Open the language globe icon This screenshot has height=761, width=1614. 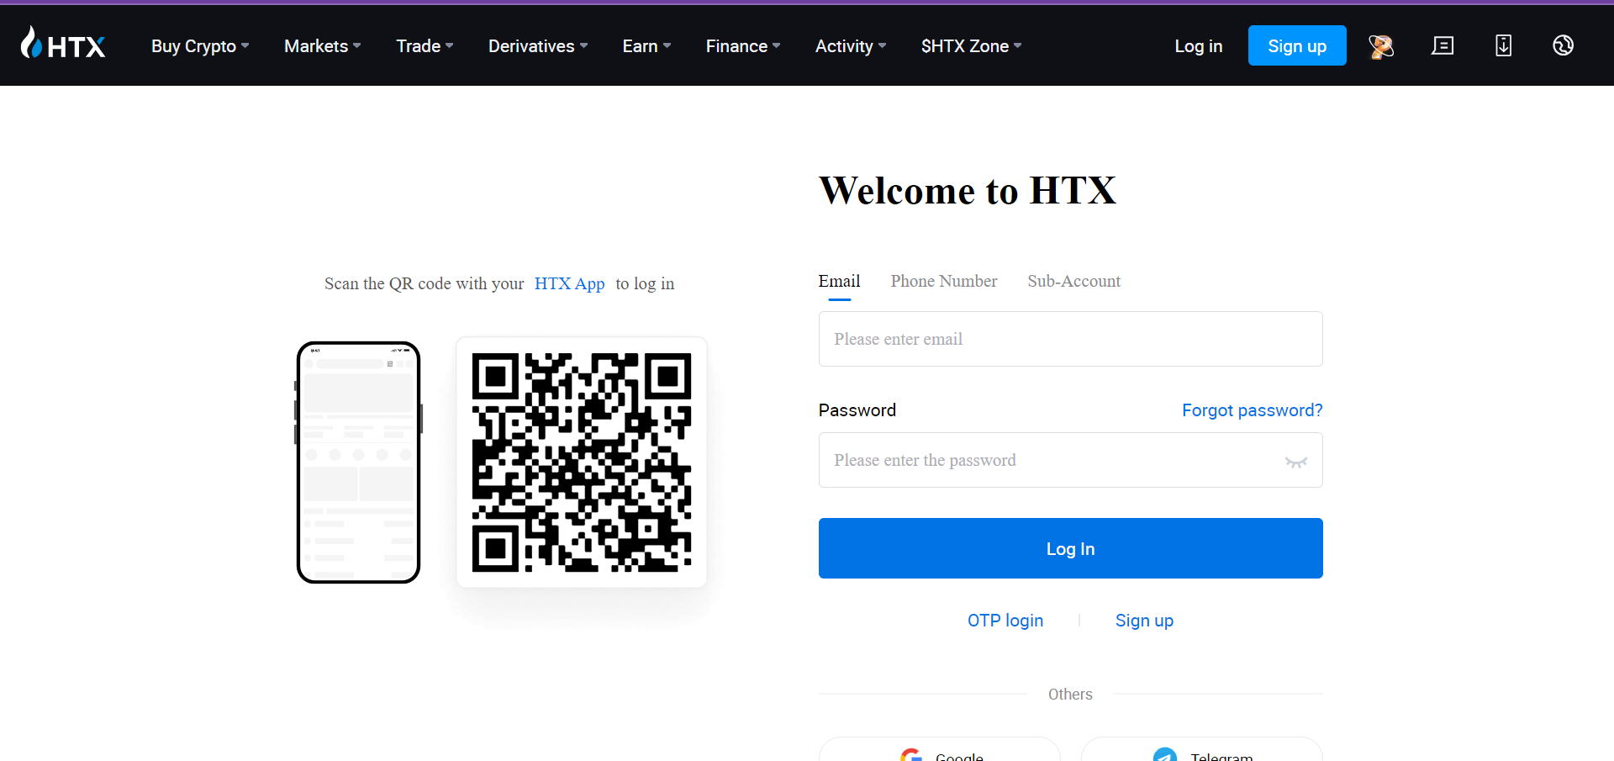pos(1563,45)
